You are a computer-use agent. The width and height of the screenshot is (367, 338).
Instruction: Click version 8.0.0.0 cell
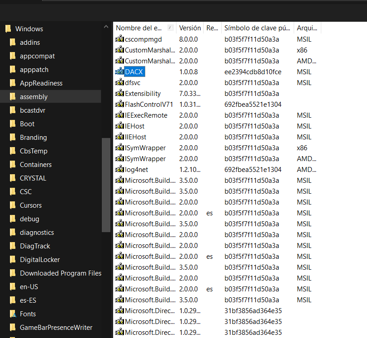point(188,39)
